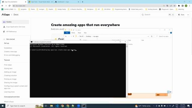The image size is (192, 108).
Task: Click the Type column header
Action: point(130,40)
